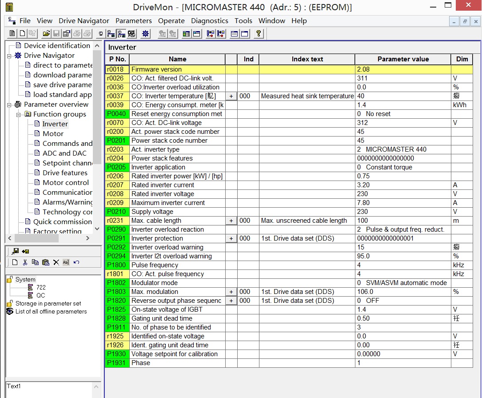Click the properties icon beside the Save diskette
Viewport: 482px width, 398px height.
(x=66, y=33)
